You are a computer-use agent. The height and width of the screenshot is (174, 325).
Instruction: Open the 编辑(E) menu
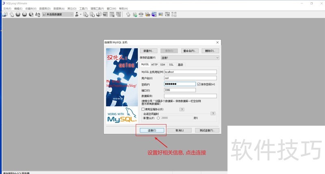(18, 9)
